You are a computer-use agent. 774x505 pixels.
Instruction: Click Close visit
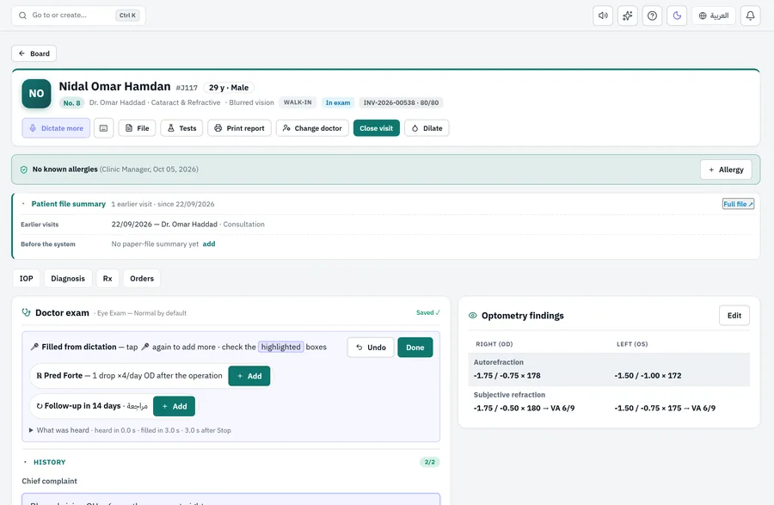click(377, 128)
